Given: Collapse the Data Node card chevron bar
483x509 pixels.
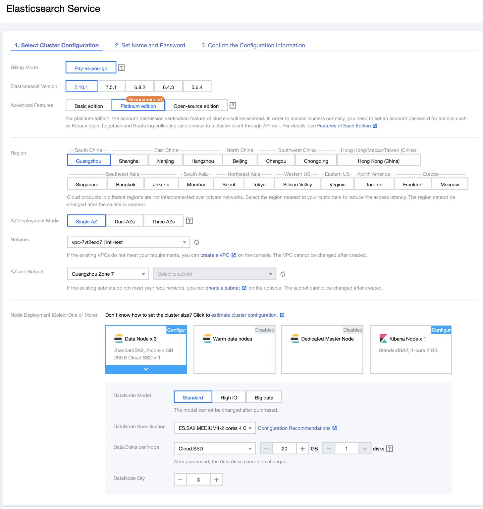Looking at the screenshot, I should tap(146, 369).
